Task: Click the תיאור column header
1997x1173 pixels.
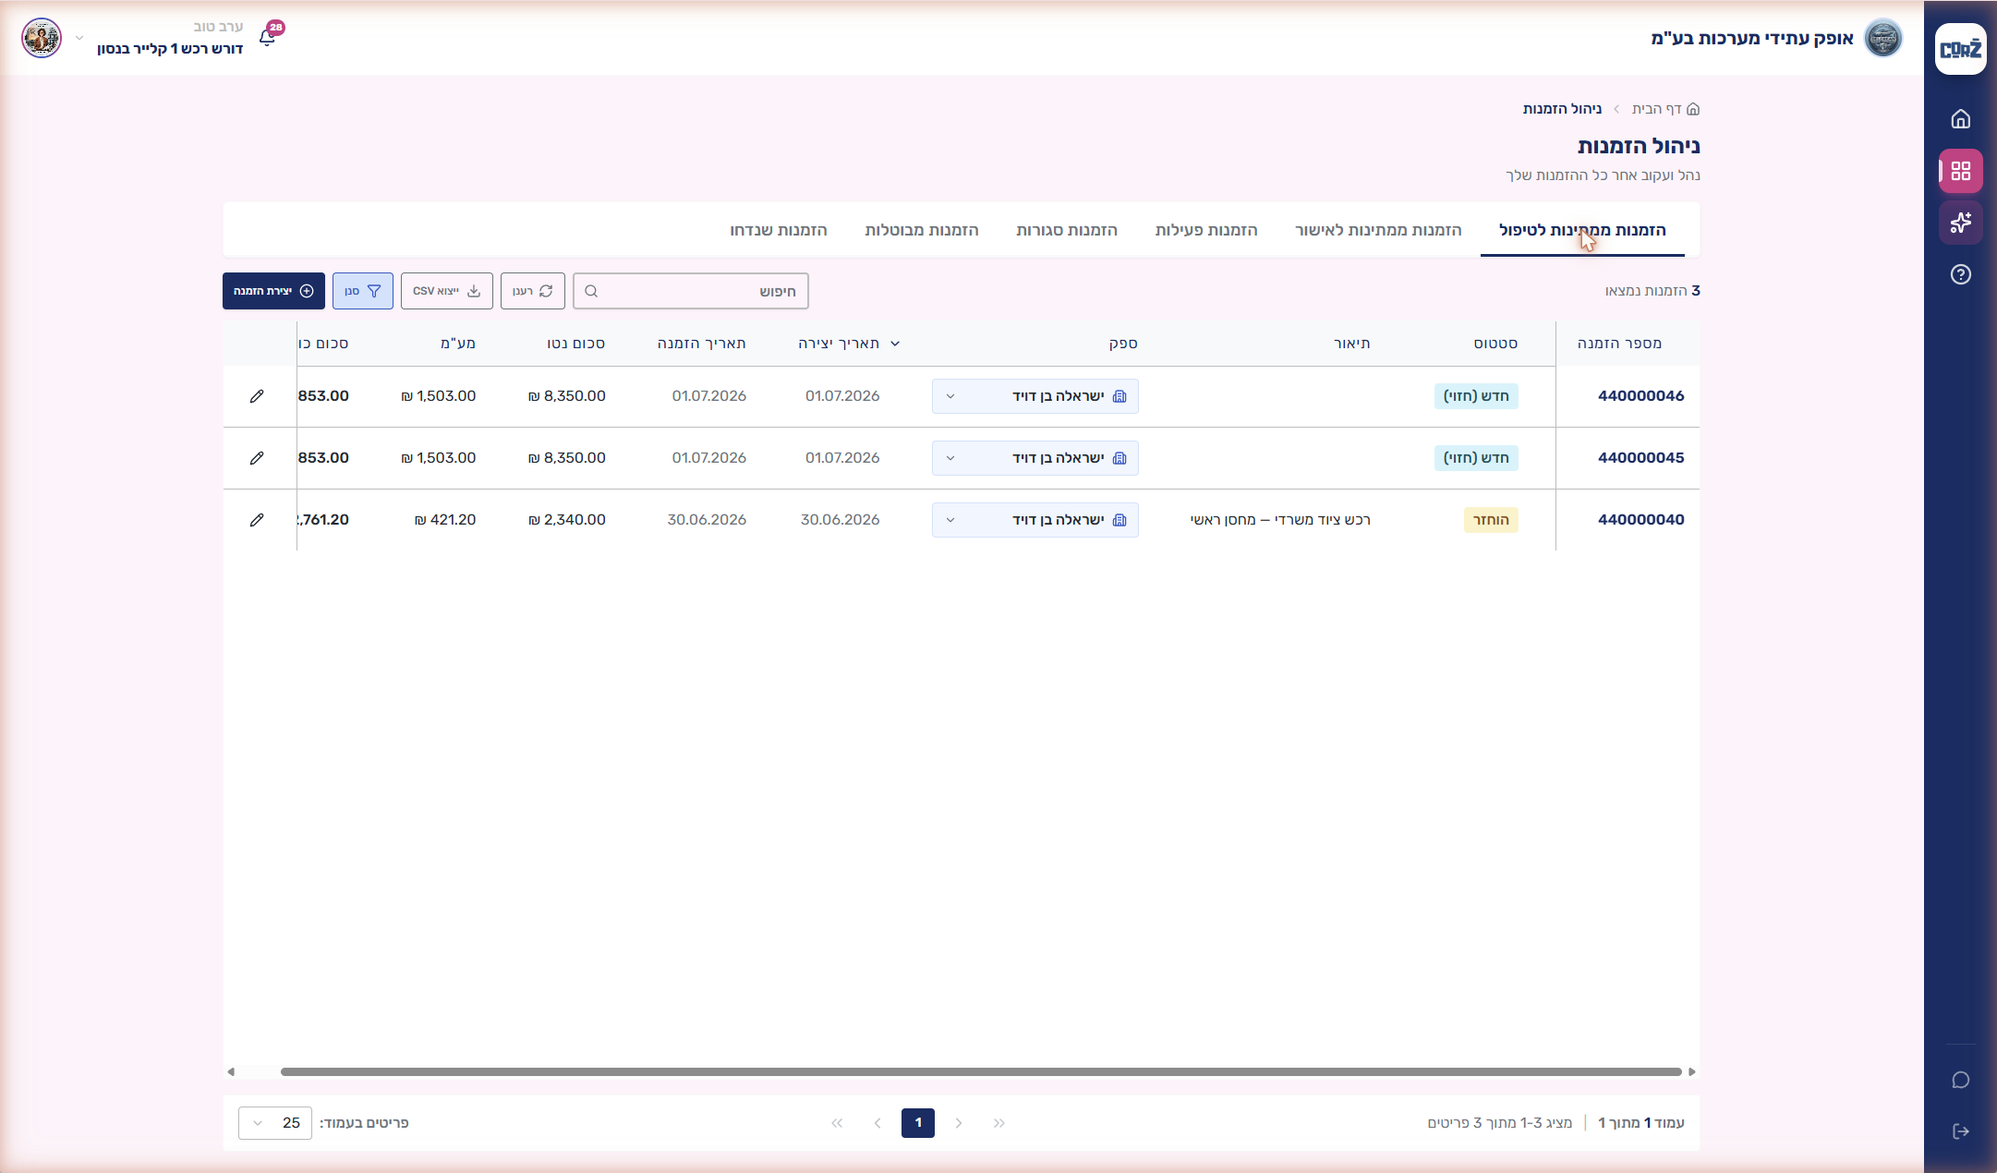Action: [1352, 344]
